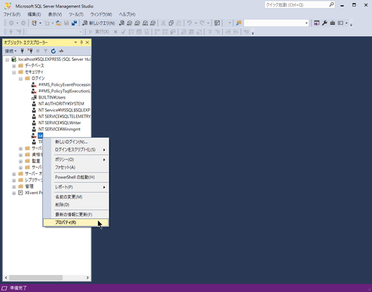
Task: Click the Cut scissors icon in toolbar
Action: [163, 23]
